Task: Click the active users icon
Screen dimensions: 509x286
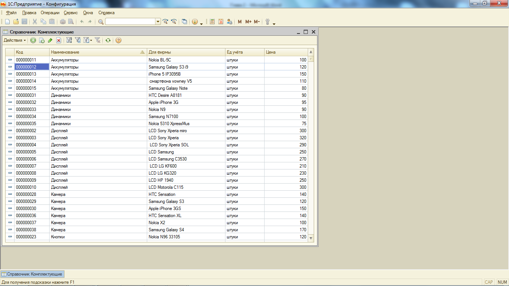Action: (x=230, y=22)
